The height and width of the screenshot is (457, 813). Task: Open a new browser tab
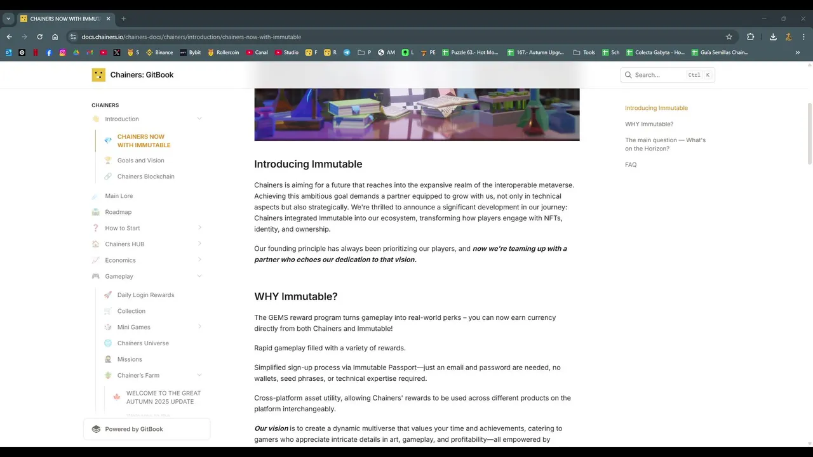coord(123,18)
